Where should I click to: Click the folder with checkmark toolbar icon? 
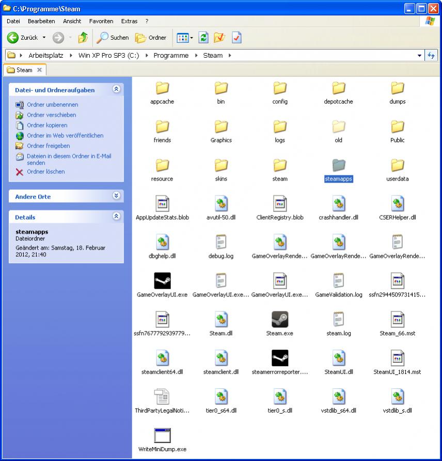coord(219,38)
